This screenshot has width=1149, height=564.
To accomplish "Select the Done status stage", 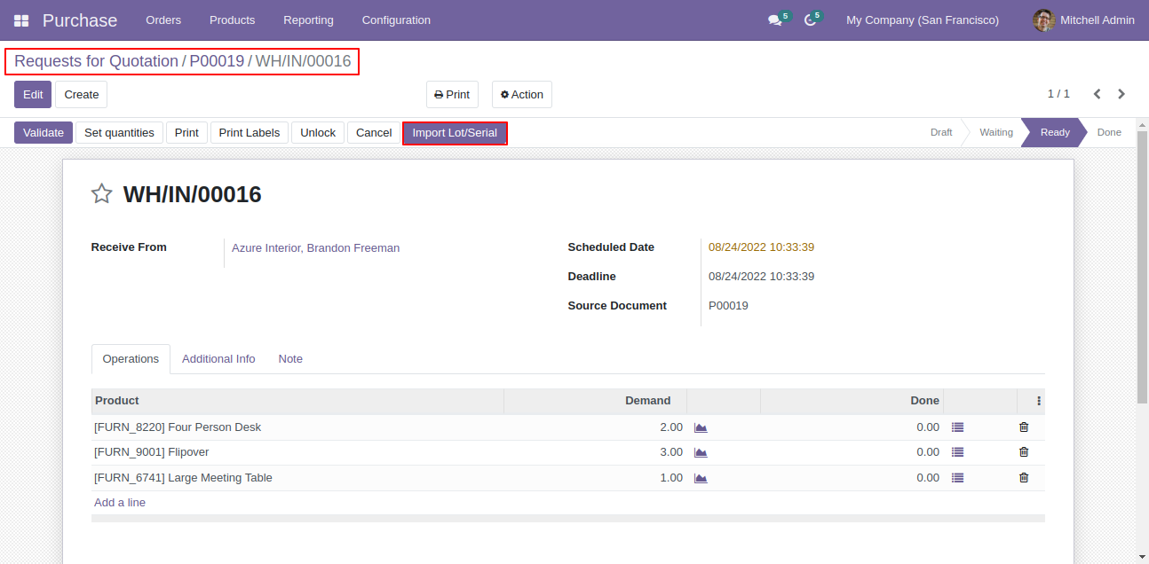I will [x=1109, y=132].
